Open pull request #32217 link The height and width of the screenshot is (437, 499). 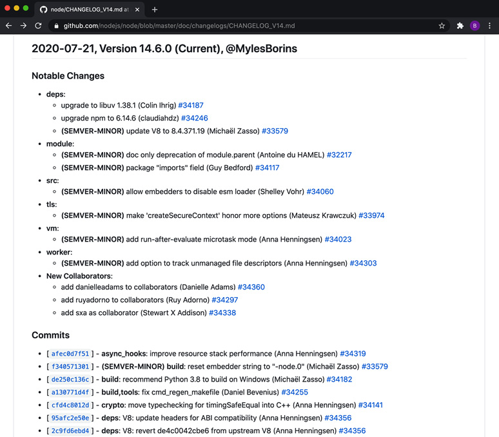click(339, 155)
